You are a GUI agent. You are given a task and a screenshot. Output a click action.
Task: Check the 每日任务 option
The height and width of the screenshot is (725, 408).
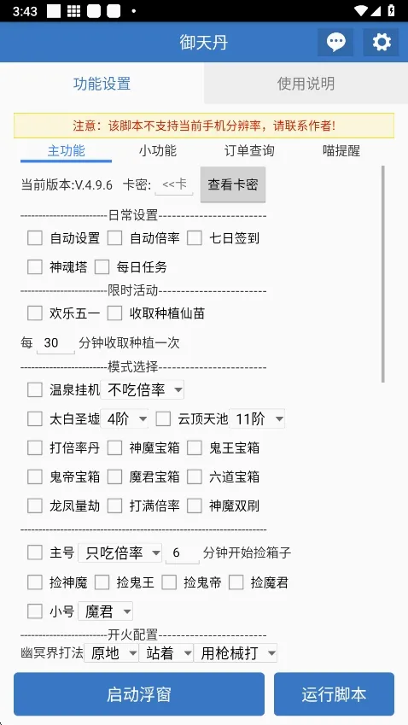(x=102, y=266)
